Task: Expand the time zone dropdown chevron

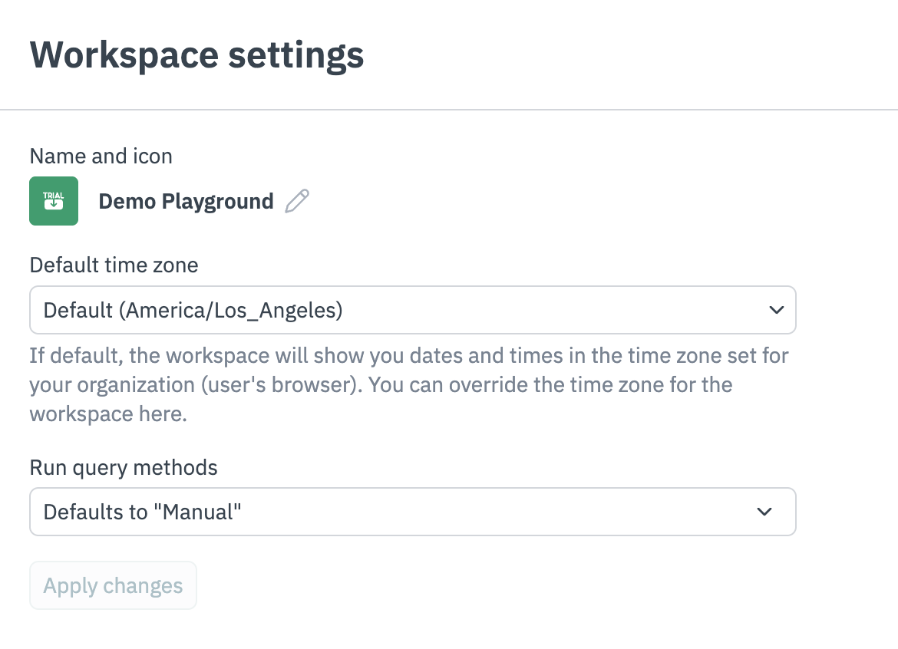Action: tap(776, 310)
